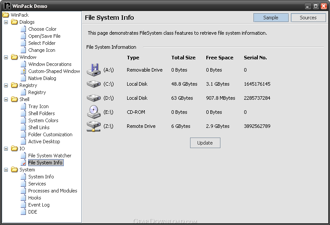
Task: Select System Info in the tree
Action: pos(41,177)
